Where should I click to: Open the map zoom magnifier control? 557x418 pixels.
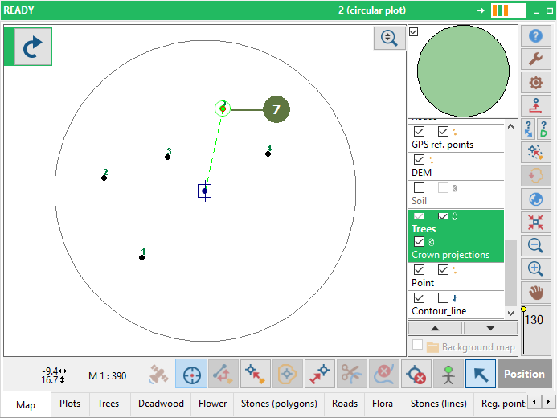[389, 38]
